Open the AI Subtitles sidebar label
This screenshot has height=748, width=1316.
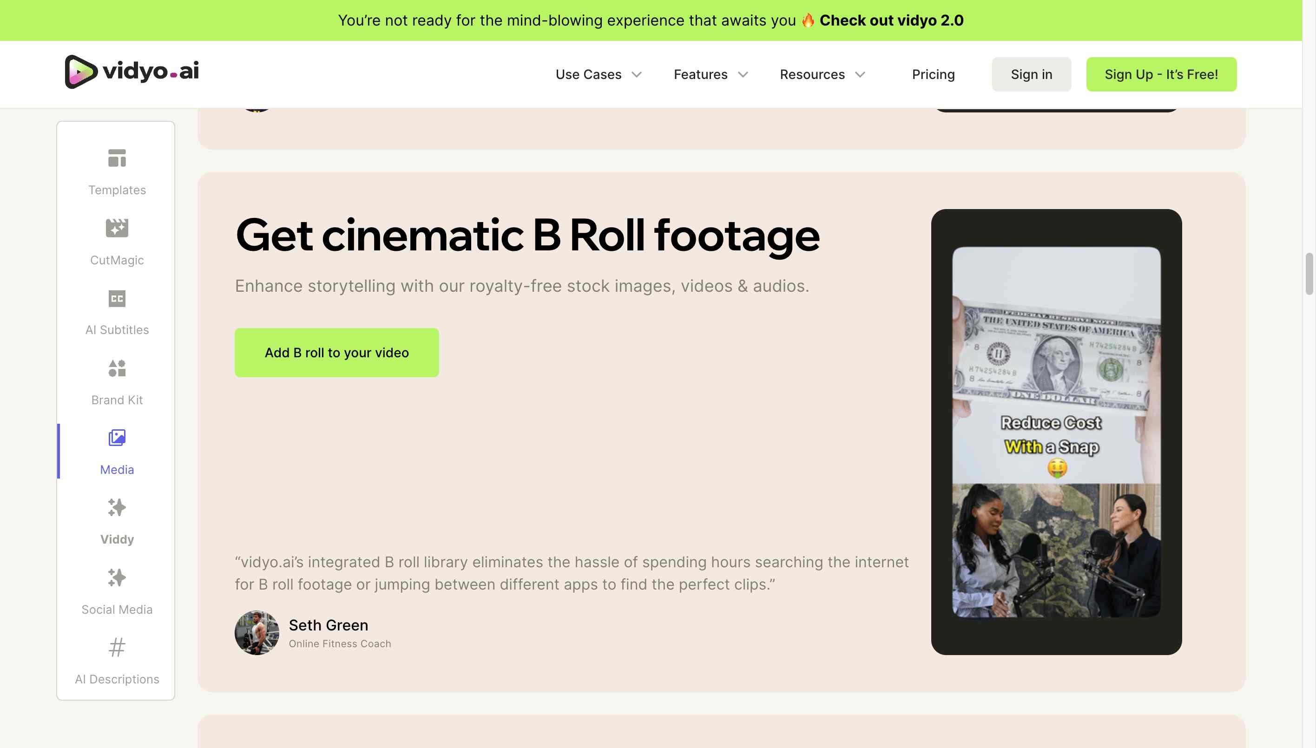(117, 330)
